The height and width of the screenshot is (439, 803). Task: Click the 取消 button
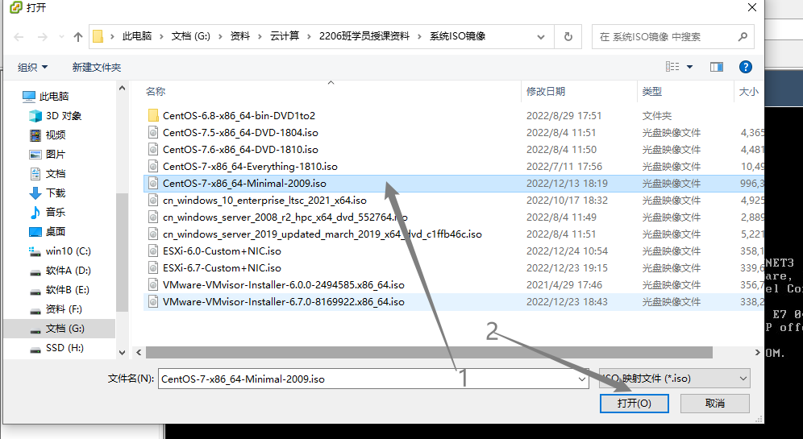coord(715,404)
